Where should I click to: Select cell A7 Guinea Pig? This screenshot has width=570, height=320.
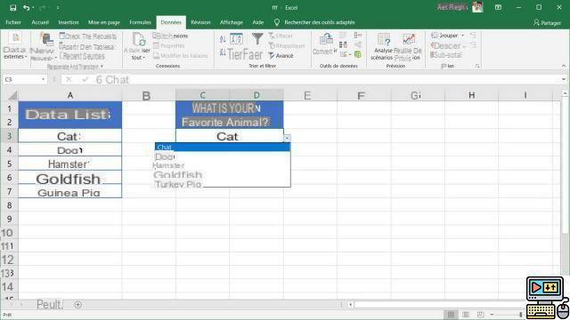(x=69, y=191)
